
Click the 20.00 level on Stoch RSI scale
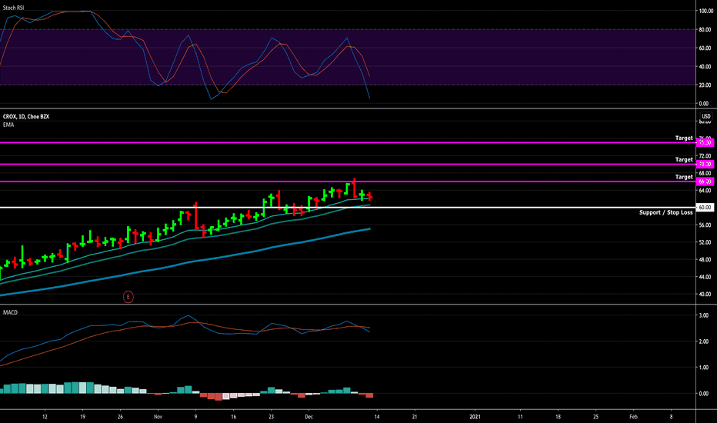tap(705, 85)
